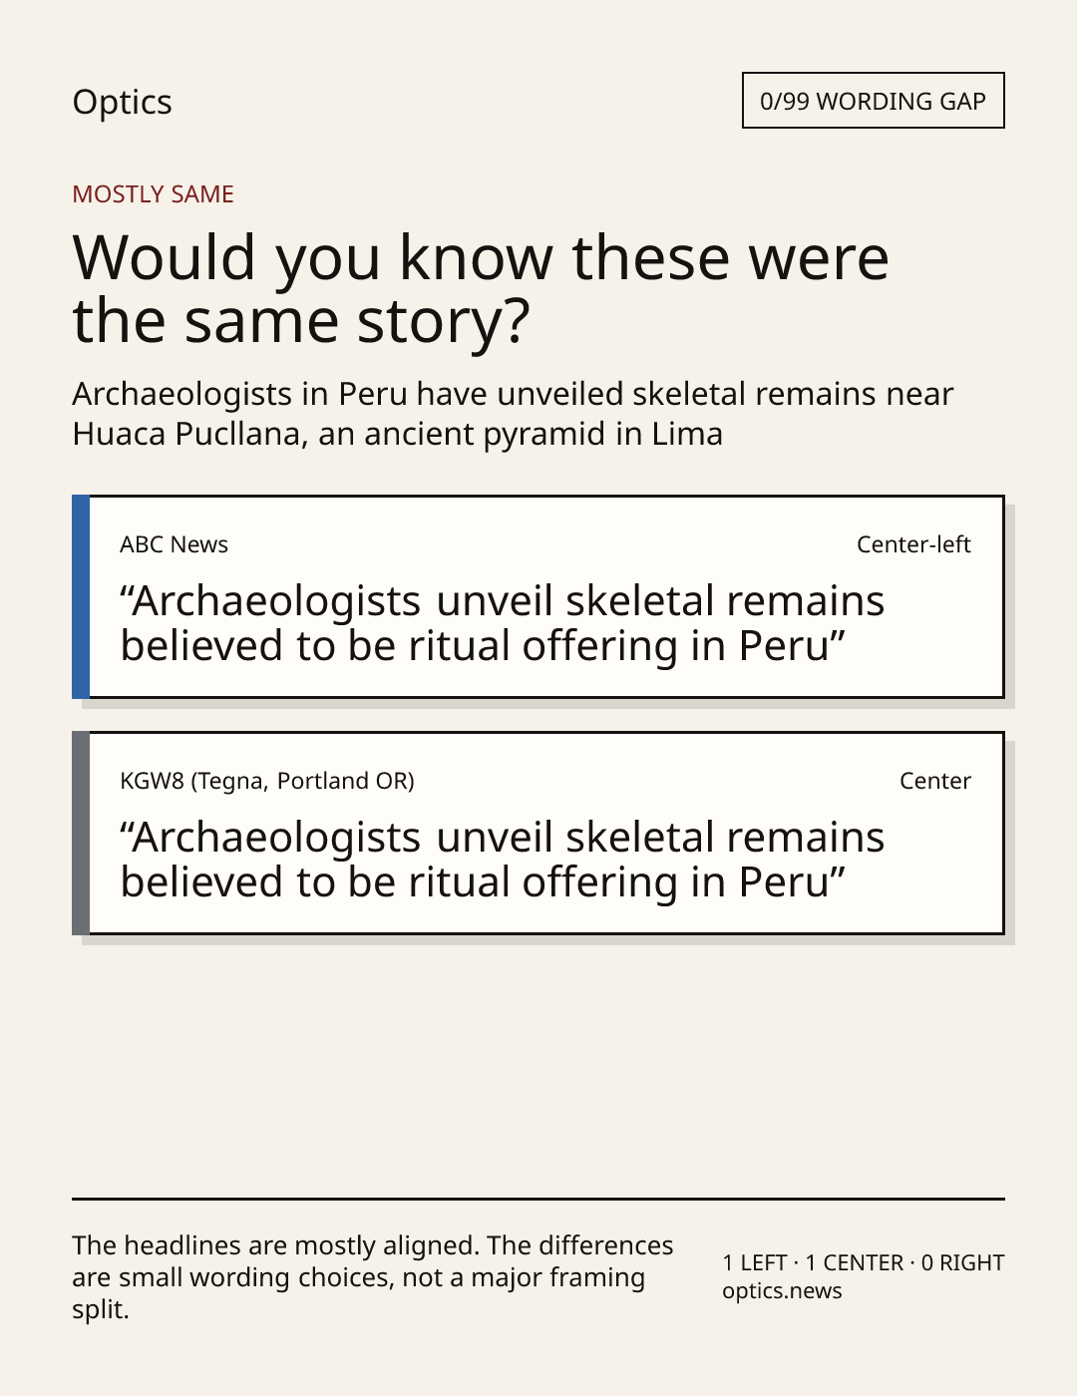Click the Huaca Pucllana story summary text

513,414
